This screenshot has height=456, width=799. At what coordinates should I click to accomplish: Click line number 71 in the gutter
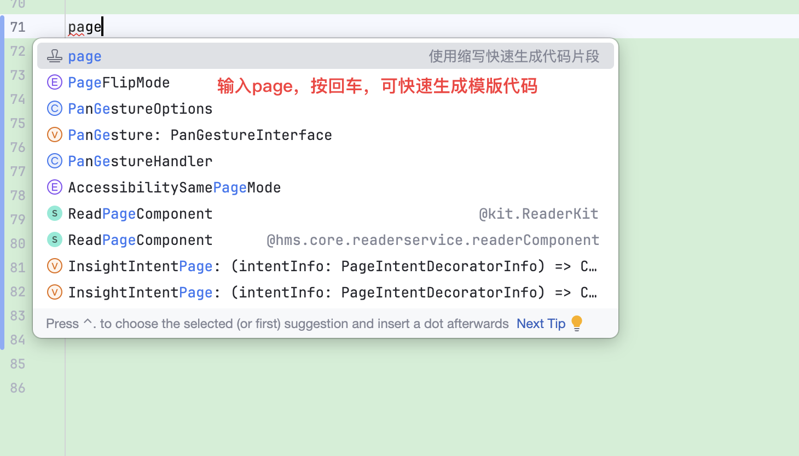(x=18, y=27)
